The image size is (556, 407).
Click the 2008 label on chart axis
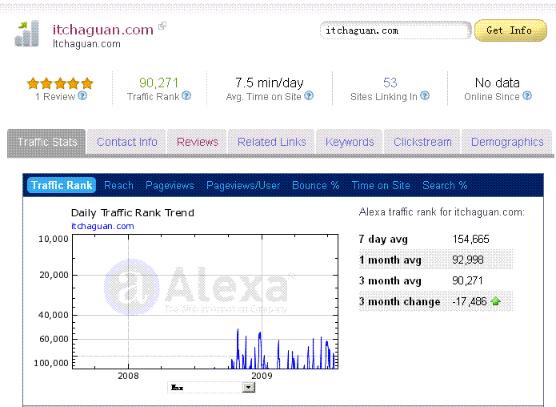click(x=128, y=376)
